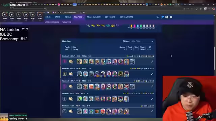216x121 pixels.
Task: Click the 8 placement badge in fourth match
Action: tap(64, 99)
